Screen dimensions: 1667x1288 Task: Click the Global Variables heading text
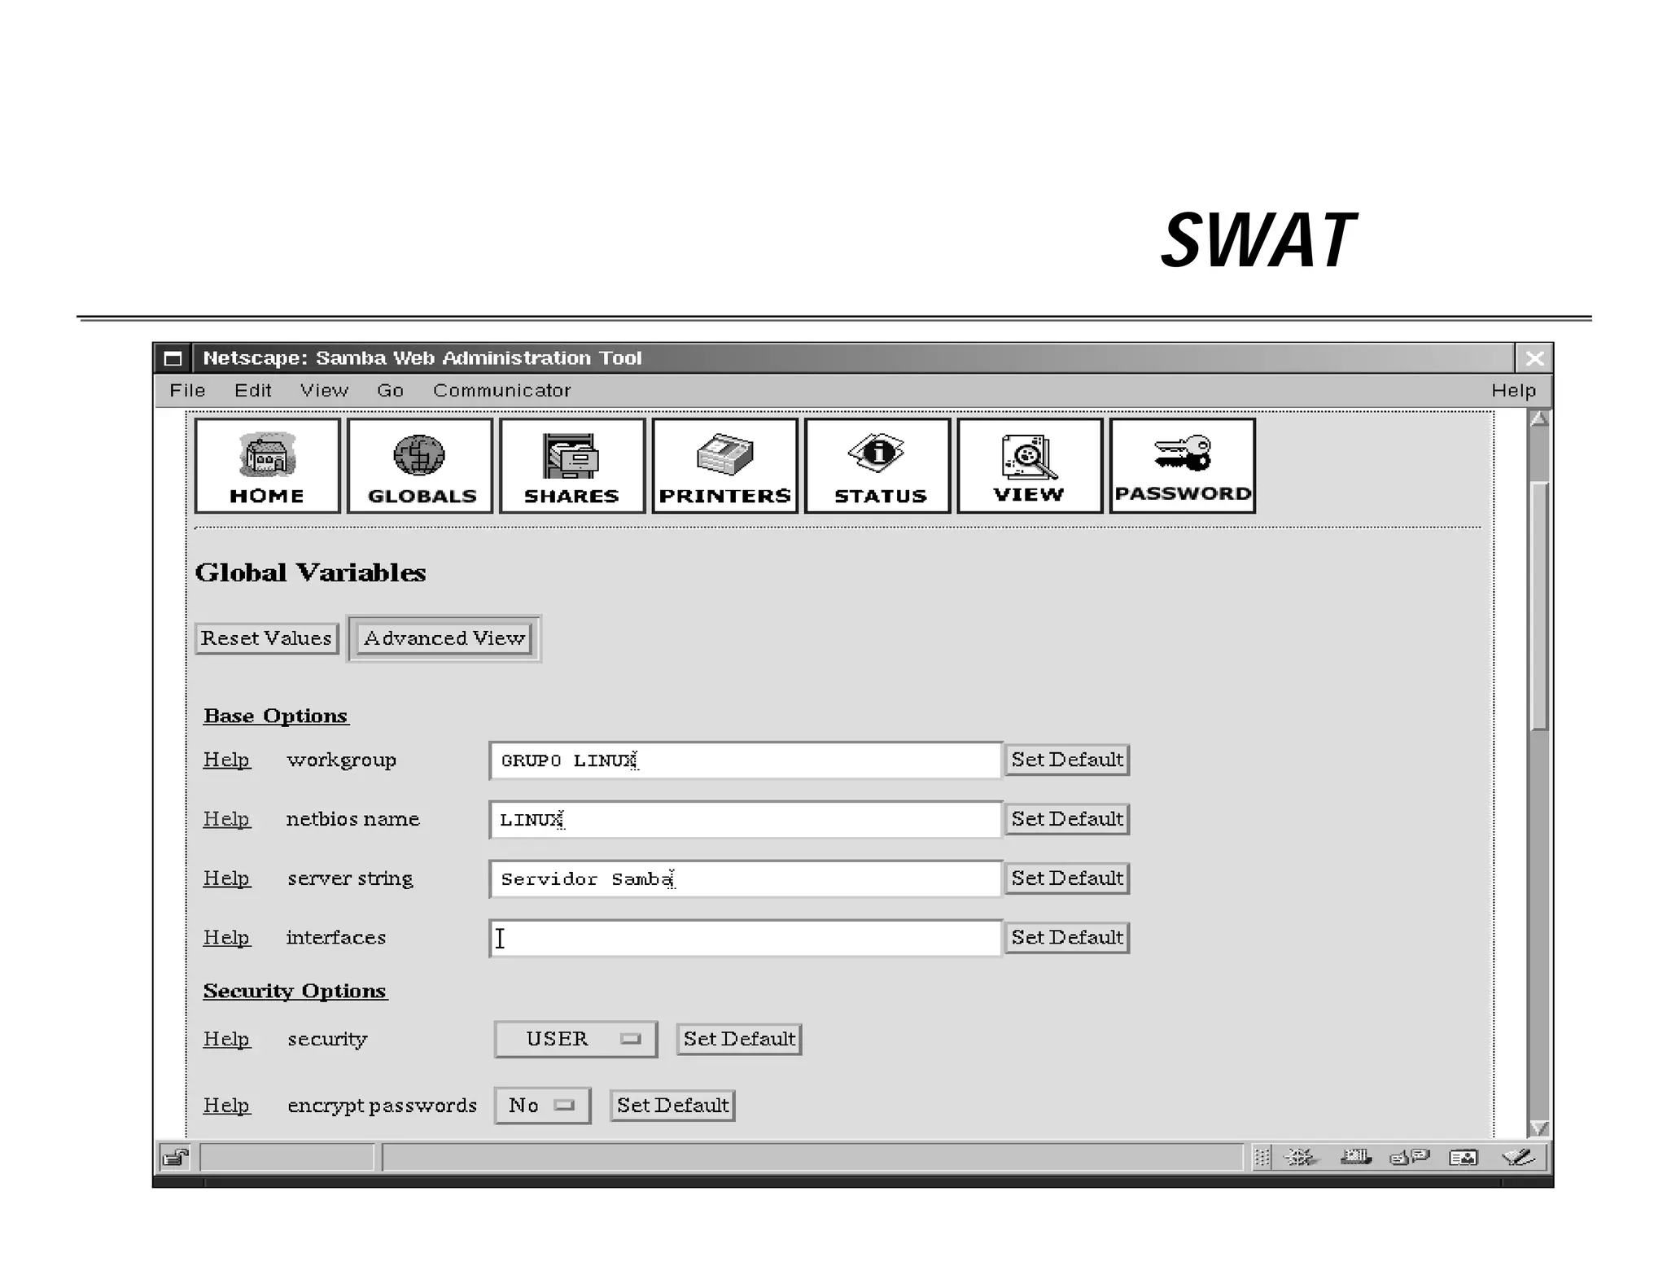[x=310, y=572]
